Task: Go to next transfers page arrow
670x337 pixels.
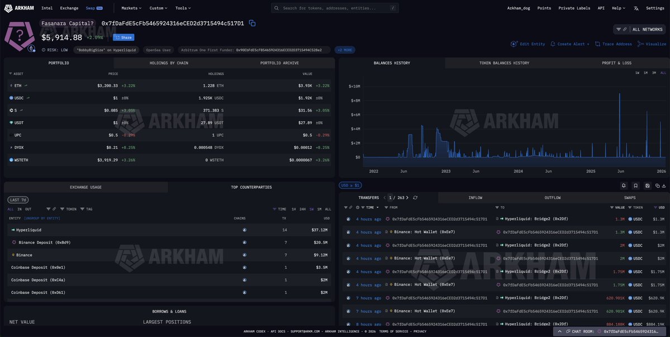Action: pos(407,198)
